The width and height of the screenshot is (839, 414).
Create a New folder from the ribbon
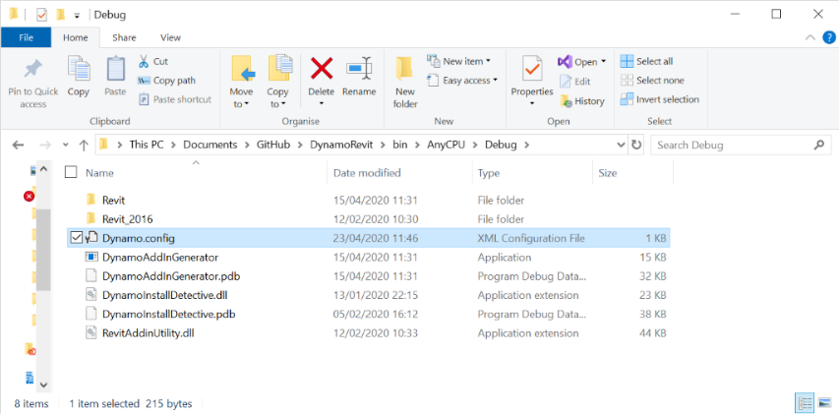[405, 82]
